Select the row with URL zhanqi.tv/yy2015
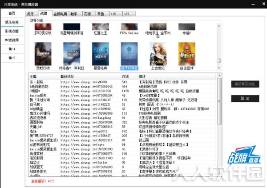The image size is (267, 188). click(x=123, y=131)
